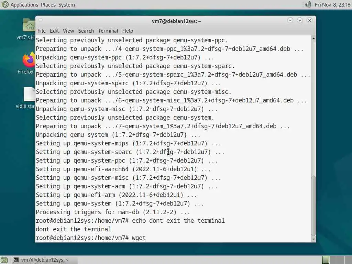This screenshot has height=264, width=352.
Task: Click the window menu dot in titlebar
Action: point(41,20)
